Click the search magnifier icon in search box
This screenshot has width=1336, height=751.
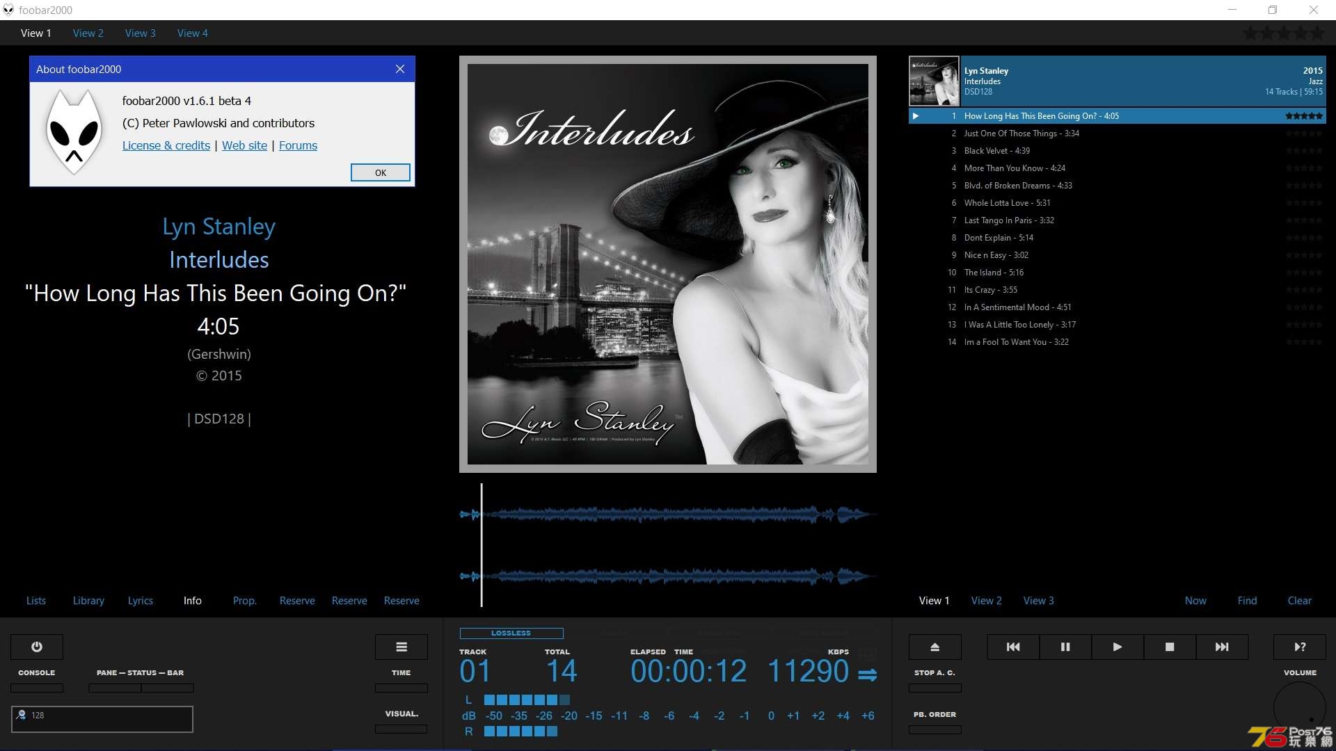pos(21,715)
